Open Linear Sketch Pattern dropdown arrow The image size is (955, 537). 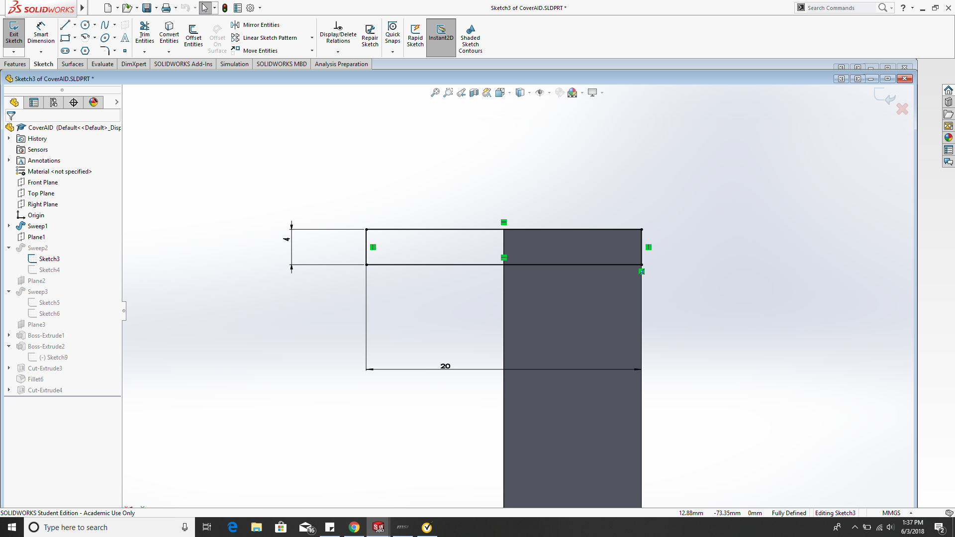pyautogui.click(x=312, y=38)
